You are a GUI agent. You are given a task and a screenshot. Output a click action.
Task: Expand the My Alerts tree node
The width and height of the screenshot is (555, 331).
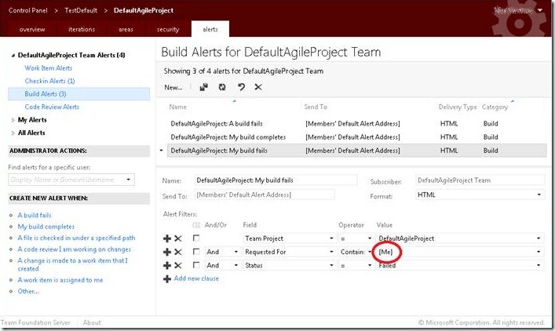point(13,120)
